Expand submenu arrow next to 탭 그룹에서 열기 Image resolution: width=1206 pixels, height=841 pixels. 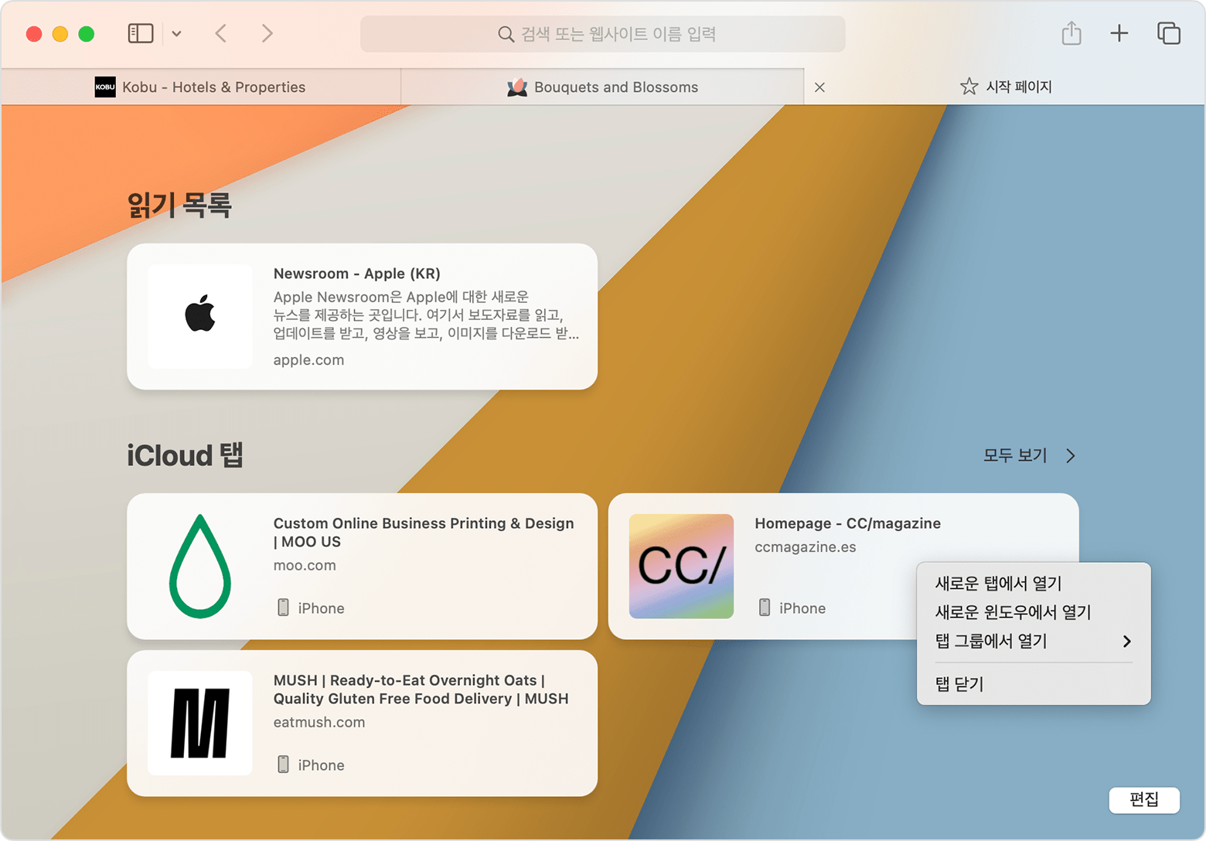(1127, 641)
